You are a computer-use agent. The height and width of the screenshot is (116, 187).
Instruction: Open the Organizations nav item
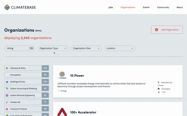[128, 7]
